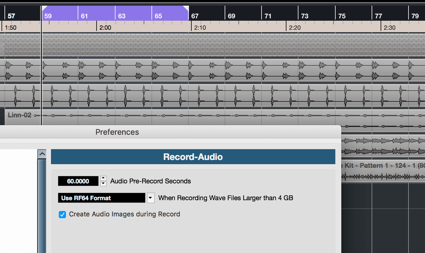Click bar 63 on the ruler

pyautogui.click(x=121, y=16)
